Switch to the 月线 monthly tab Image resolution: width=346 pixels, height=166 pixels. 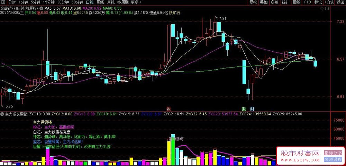pyautogui.click(x=111, y=3)
